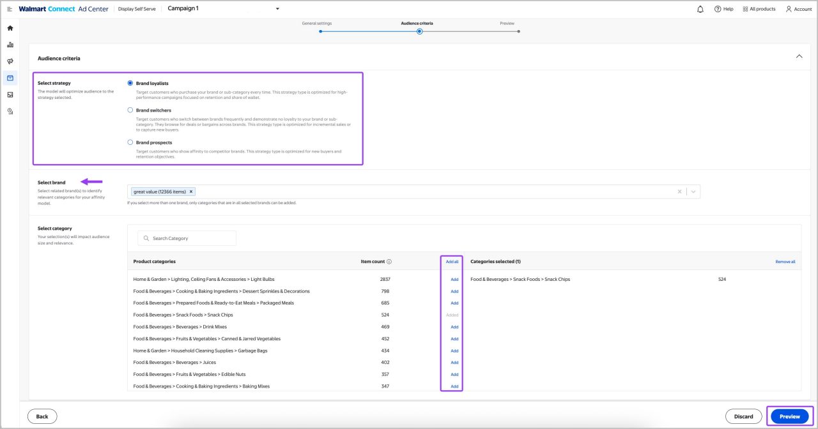This screenshot has height=429, width=818.
Task: Click Add all categories link
Action: (452, 262)
